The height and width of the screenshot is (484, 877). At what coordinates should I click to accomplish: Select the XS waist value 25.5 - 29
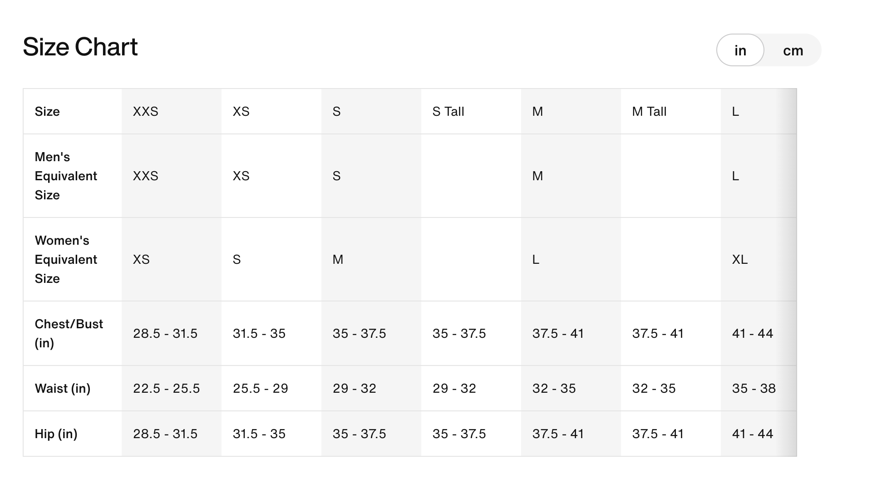click(260, 389)
